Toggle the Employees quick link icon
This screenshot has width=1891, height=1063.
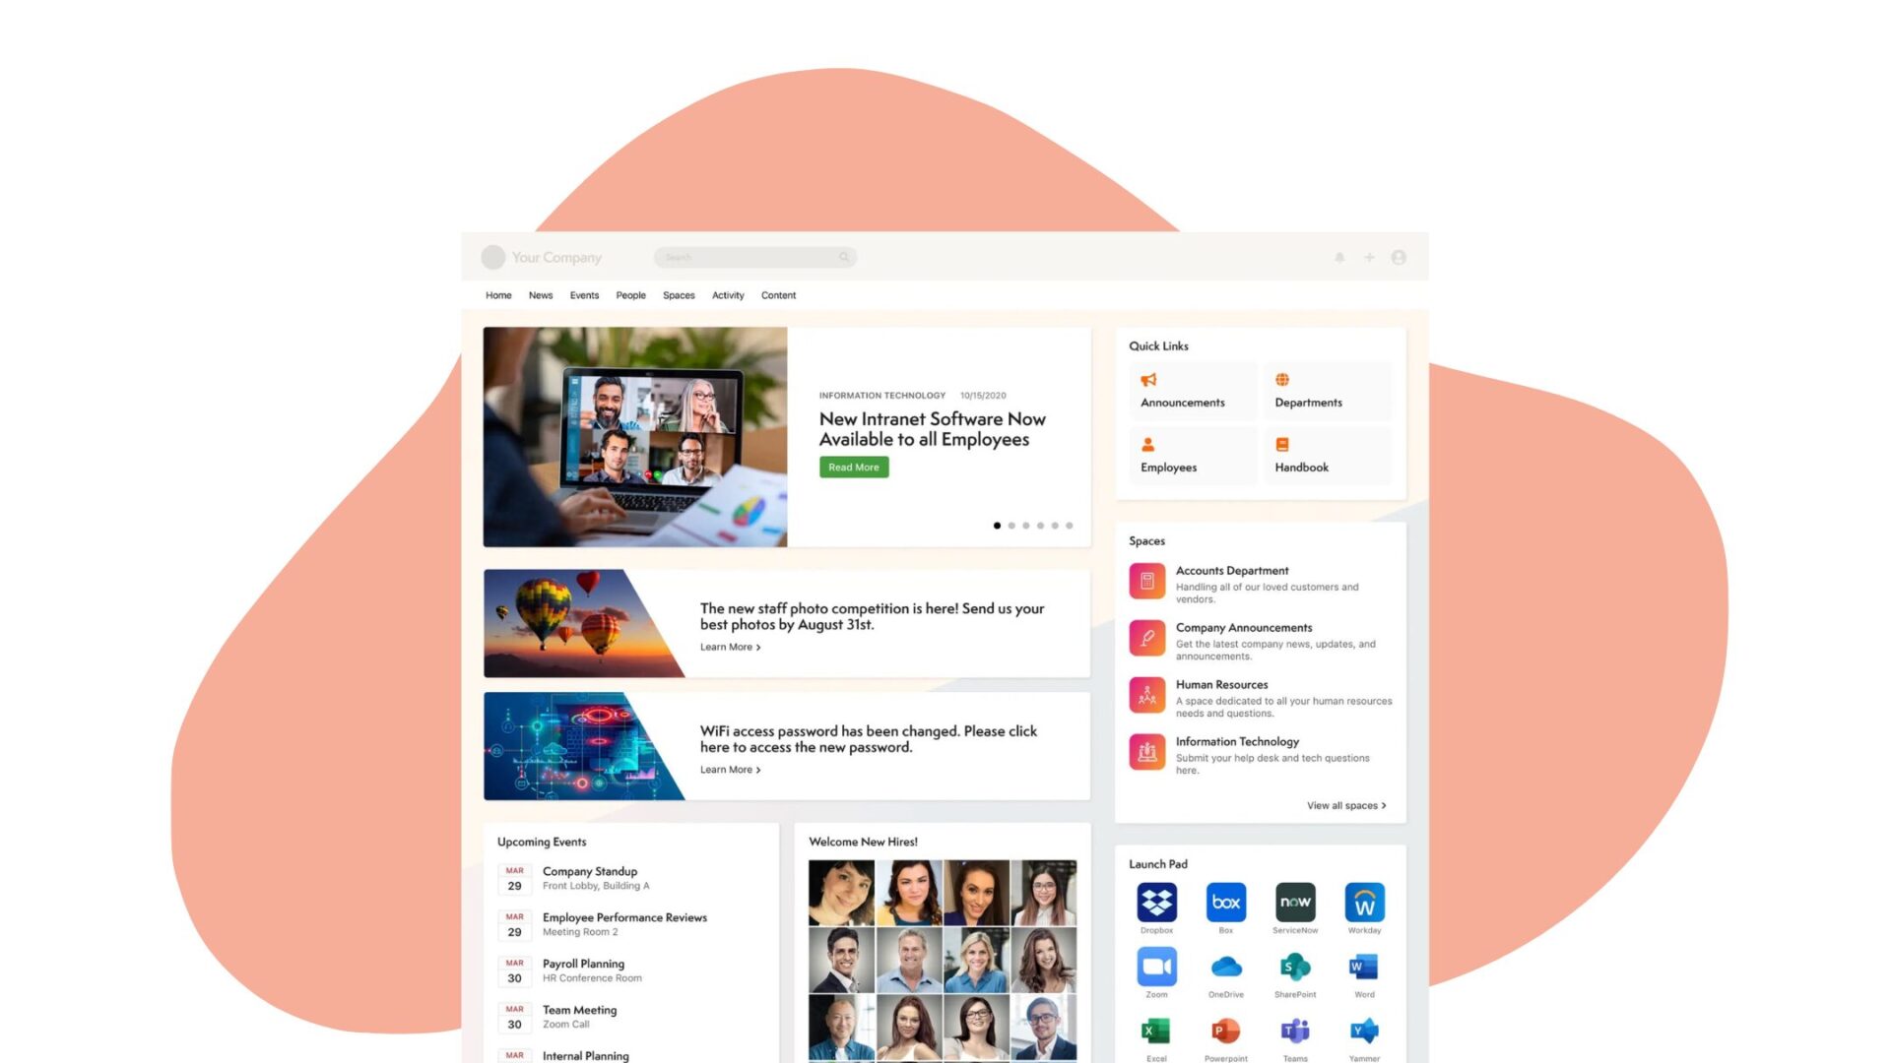click(x=1146, y=443)
